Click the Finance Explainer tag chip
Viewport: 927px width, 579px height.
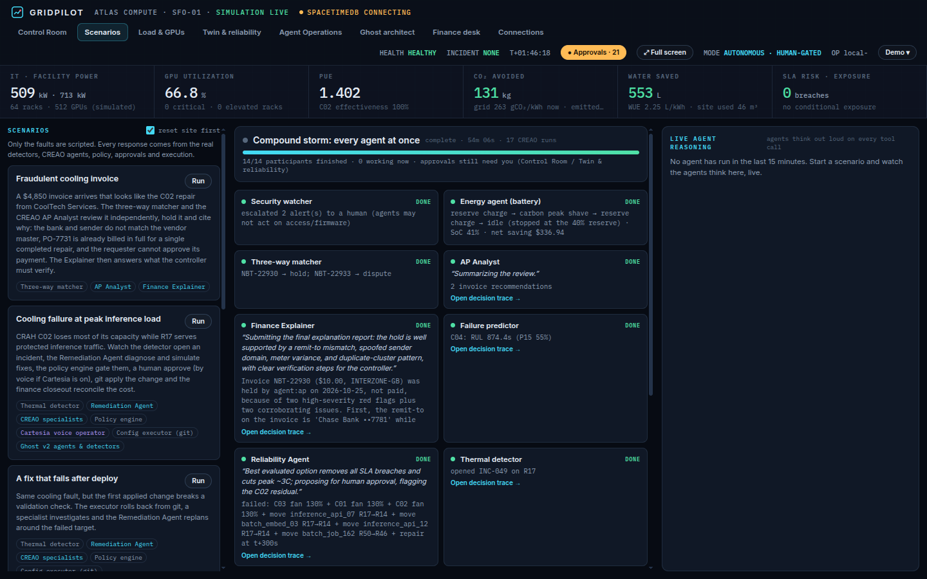point(174,287)
